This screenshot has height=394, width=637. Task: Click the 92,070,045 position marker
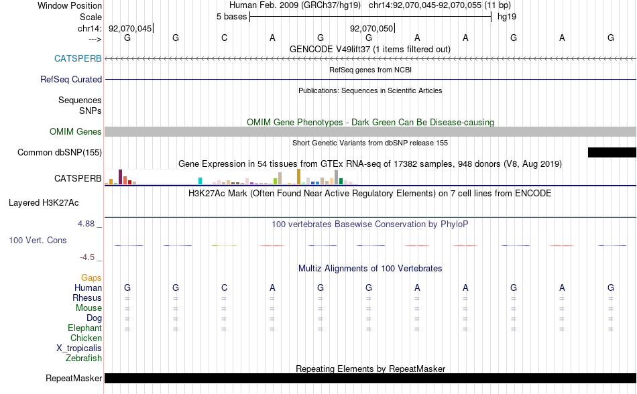tap(130, 28)
